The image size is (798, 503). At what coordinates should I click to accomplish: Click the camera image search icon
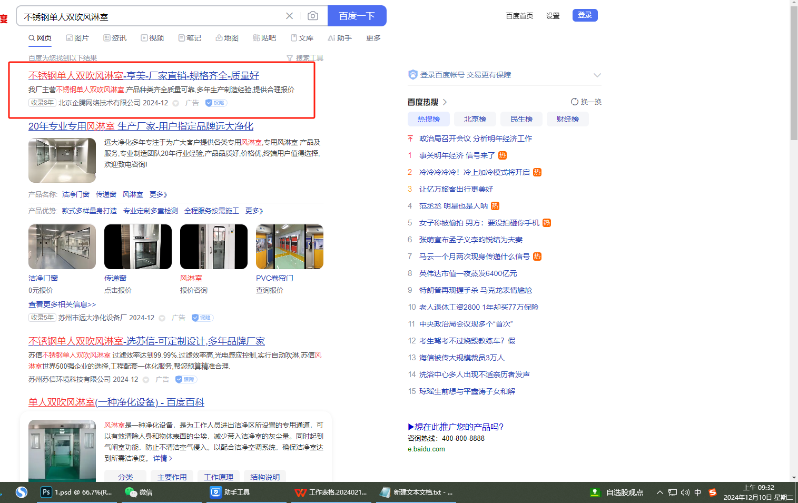(x=313, y=16)
